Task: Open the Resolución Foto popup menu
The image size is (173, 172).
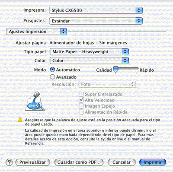Action: pyautogui.click(x=107, y=84)
